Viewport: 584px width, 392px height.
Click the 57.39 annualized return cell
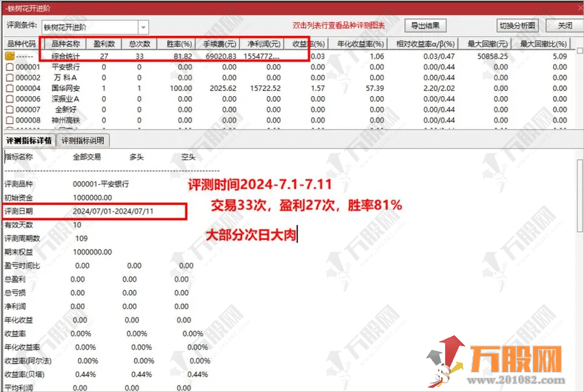point(375,88)
